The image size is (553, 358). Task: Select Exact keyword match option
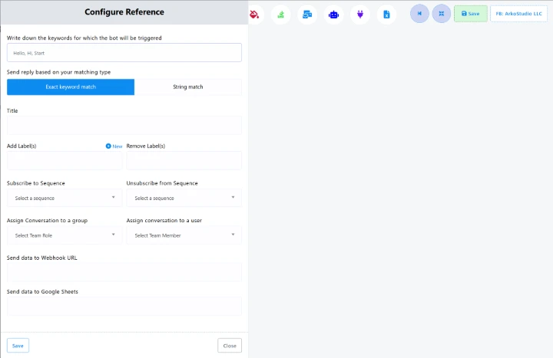pos(71,87)
